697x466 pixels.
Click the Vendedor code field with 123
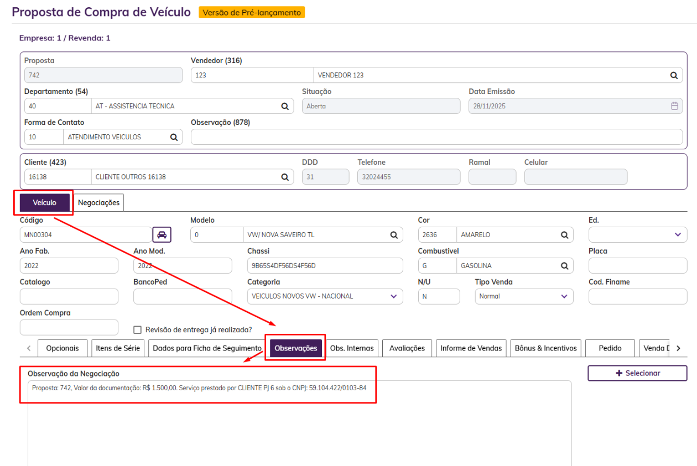[x=252, y=75]
